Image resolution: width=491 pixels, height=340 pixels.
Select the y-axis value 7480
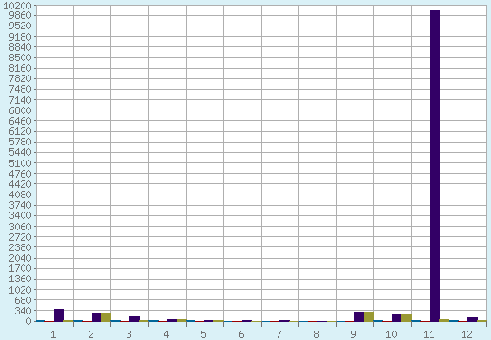[x=20, y=90]
